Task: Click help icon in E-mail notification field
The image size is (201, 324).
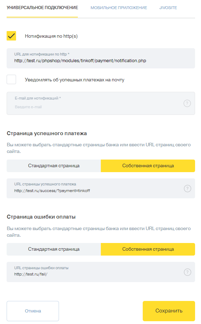Action: (x=187, y=103)
